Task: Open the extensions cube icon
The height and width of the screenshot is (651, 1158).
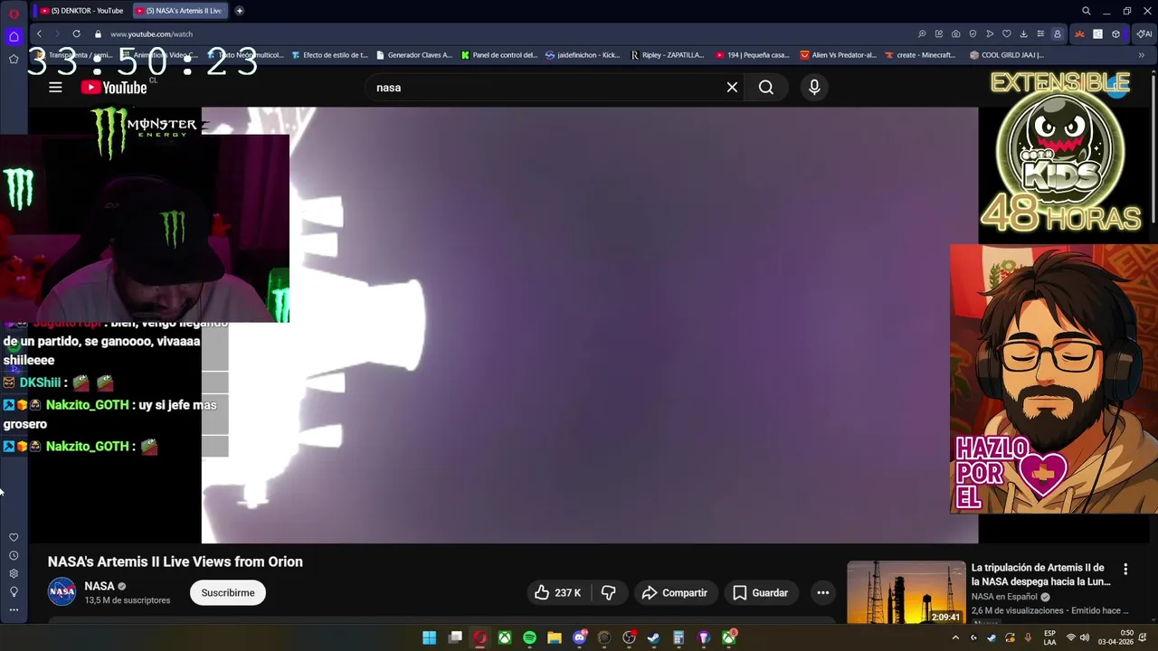Action: pos(1115,34)
